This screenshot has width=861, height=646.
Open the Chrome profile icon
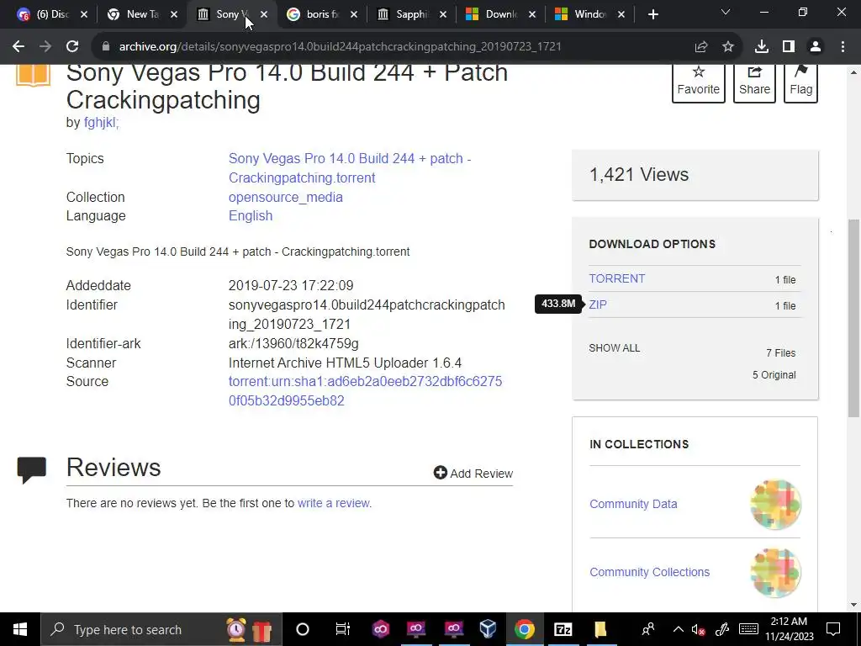[x=816, y=47]
